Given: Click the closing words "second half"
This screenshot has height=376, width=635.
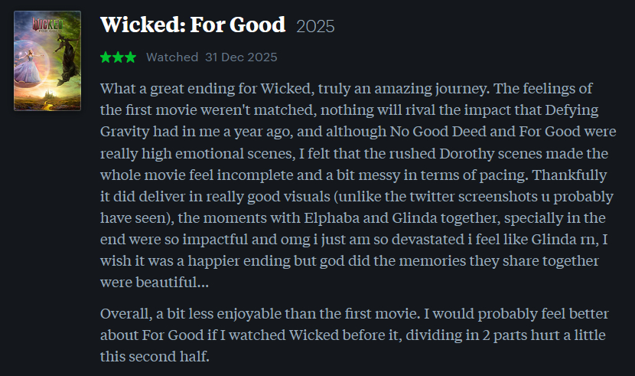Looking at the screenshot, I should click(x=174, y=356).
